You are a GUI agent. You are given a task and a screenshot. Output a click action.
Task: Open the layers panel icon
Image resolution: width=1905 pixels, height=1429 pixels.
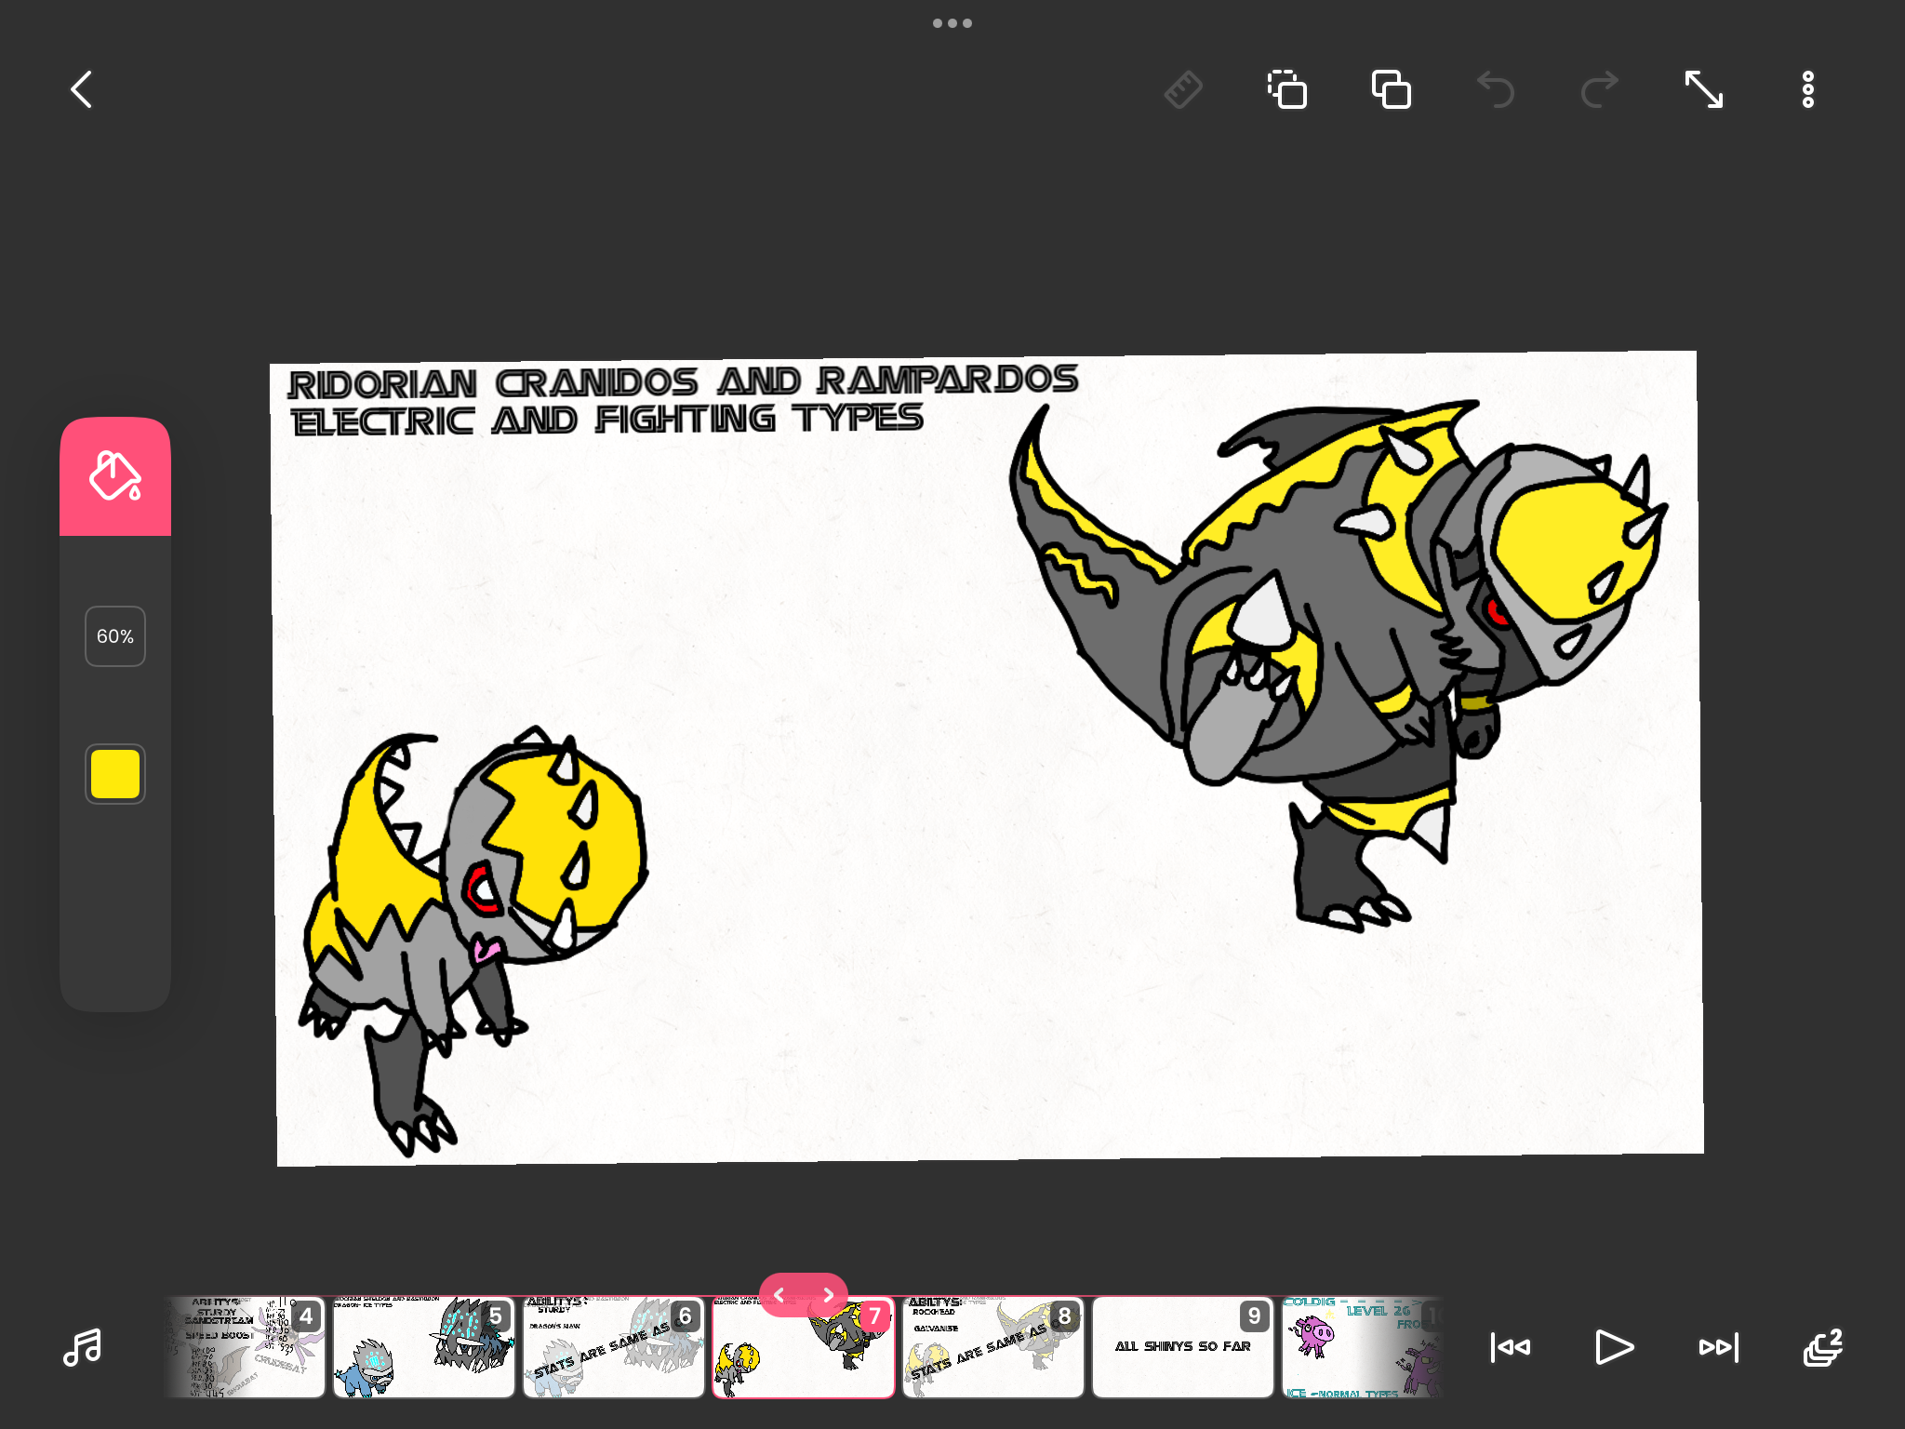click(x=1823, y=1347)
